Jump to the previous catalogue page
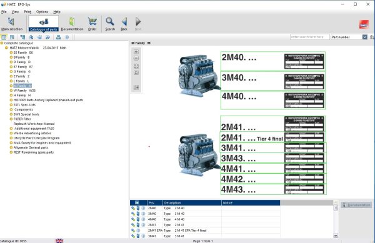 point(39,37)
